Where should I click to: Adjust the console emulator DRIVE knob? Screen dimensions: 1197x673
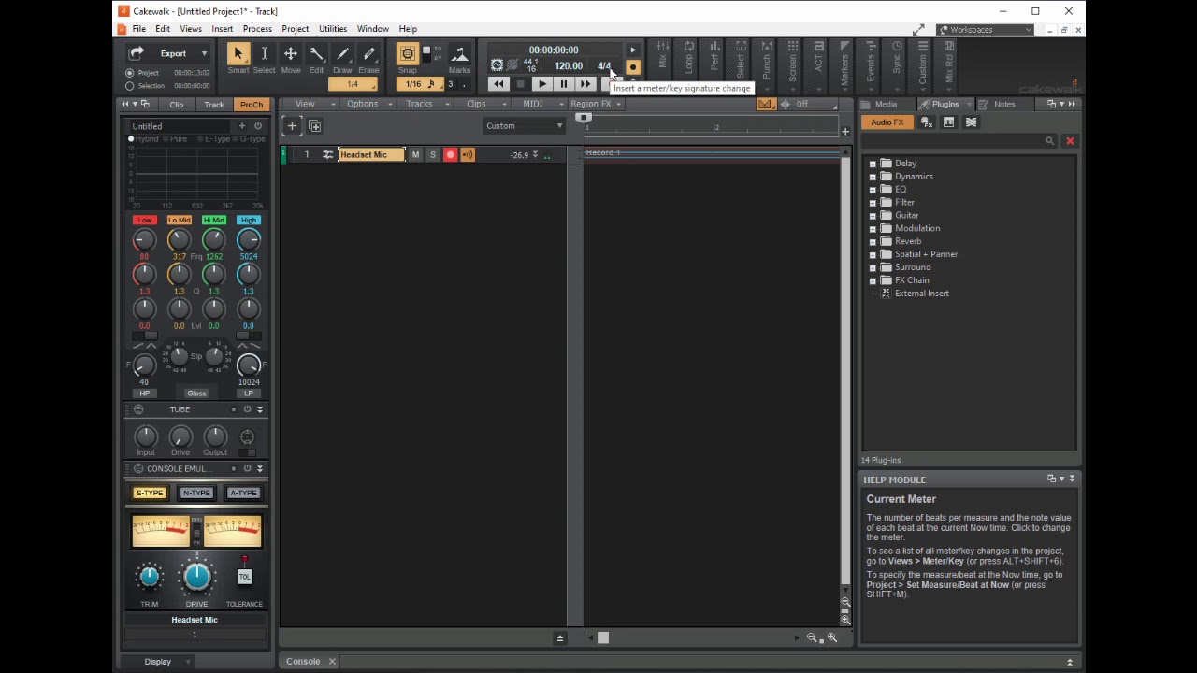(x=196, y=577)
